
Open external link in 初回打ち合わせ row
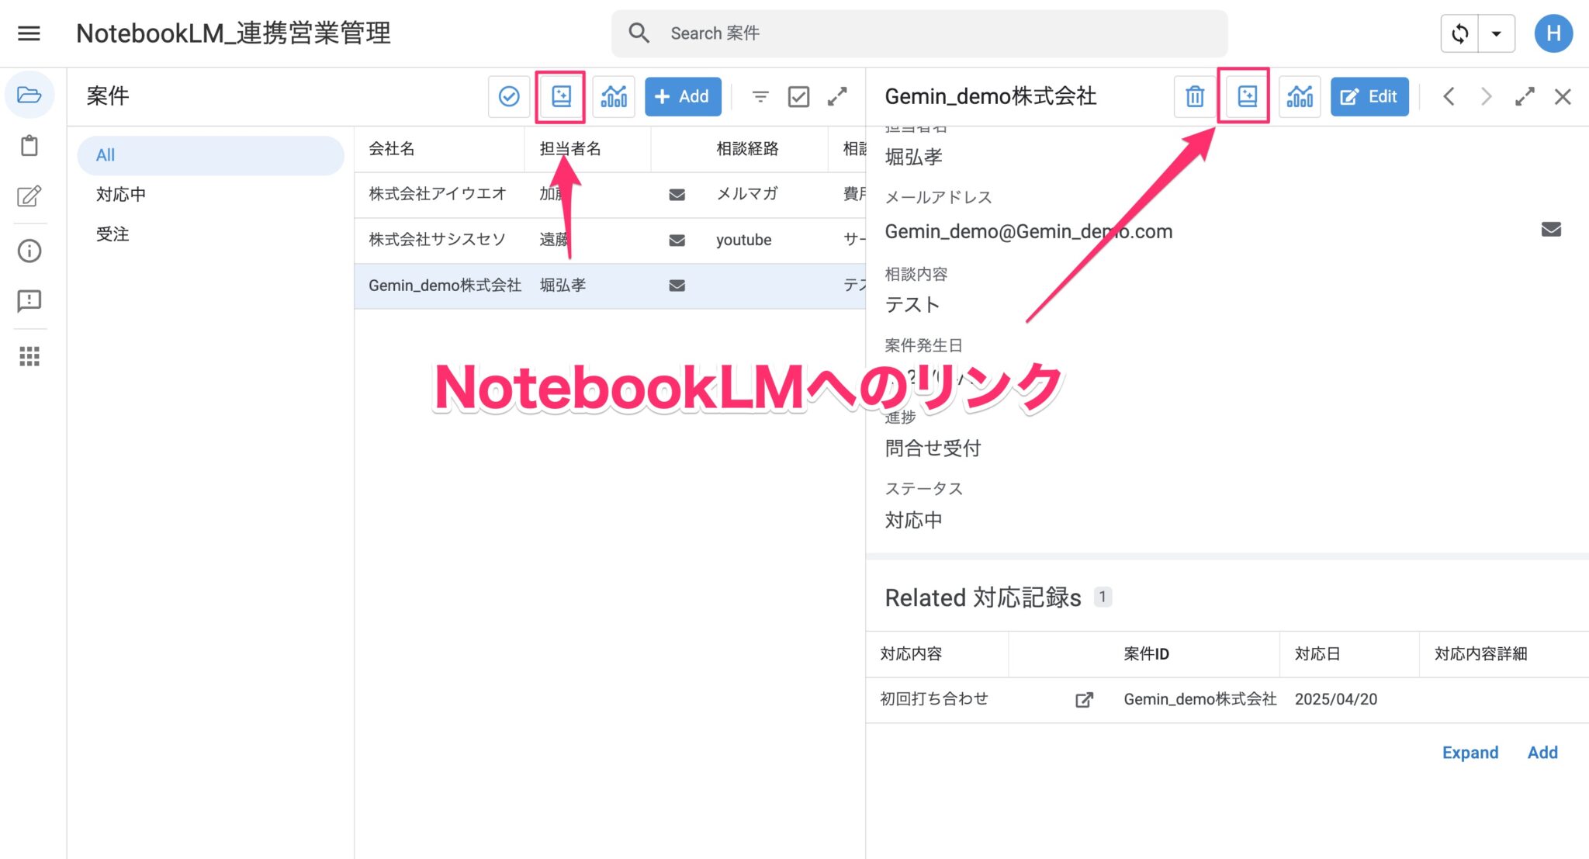[x=1084, y=699]
